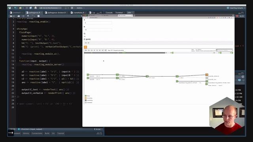Click the orange calculating output node
Screen dimensions: 253x142
pyautogui.click(x=207, y=75)
